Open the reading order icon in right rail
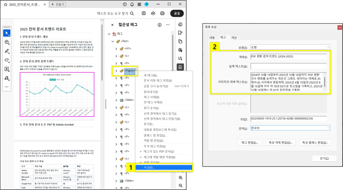The width and height of the screenshot is (343, 190). tap(180, 58)
